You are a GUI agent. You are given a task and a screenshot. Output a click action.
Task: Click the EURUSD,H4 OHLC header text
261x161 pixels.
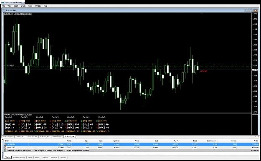point(18,14)
